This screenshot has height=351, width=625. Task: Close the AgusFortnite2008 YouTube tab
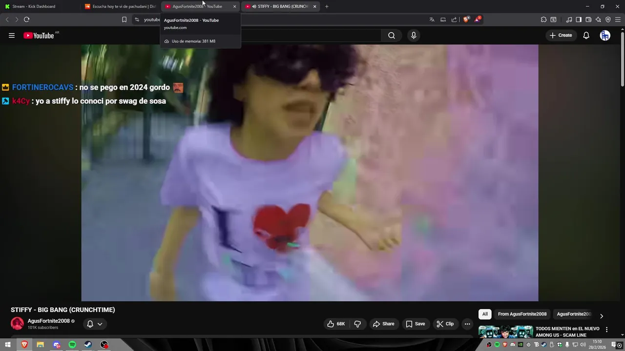point(234,6)
